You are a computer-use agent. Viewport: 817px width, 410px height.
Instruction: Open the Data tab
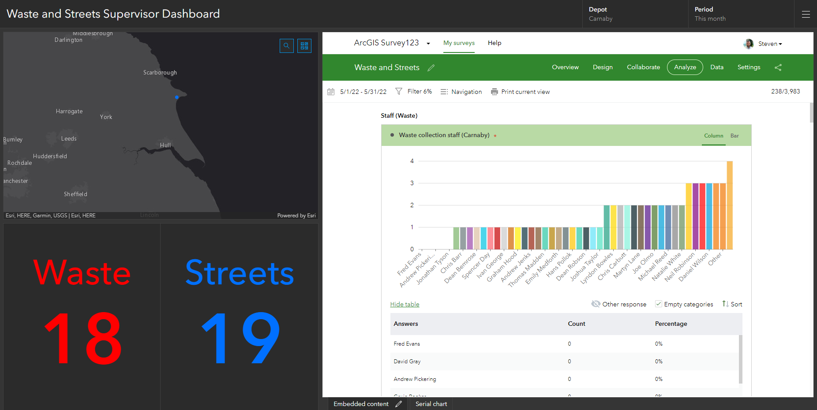[x=717, y=67]
